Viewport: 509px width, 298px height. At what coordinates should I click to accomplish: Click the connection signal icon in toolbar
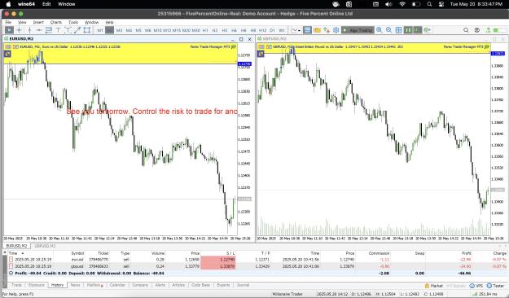point(488,30)
